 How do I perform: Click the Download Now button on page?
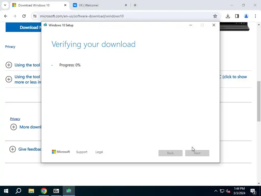coord(23,27)
